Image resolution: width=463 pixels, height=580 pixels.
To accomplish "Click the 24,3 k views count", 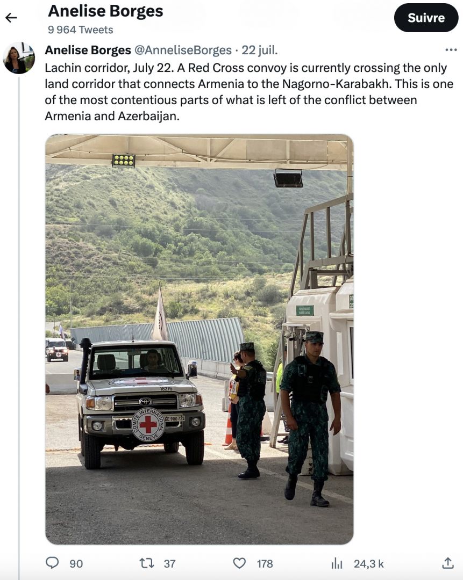I will pos(368,564).
